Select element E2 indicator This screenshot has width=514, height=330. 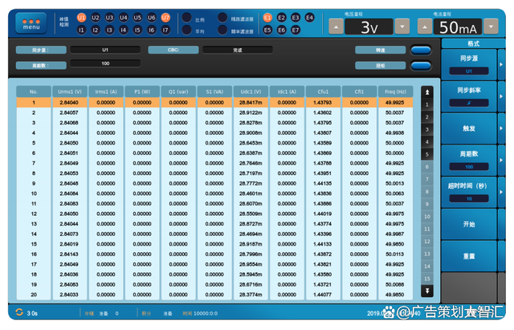click(x=282, y=18)
